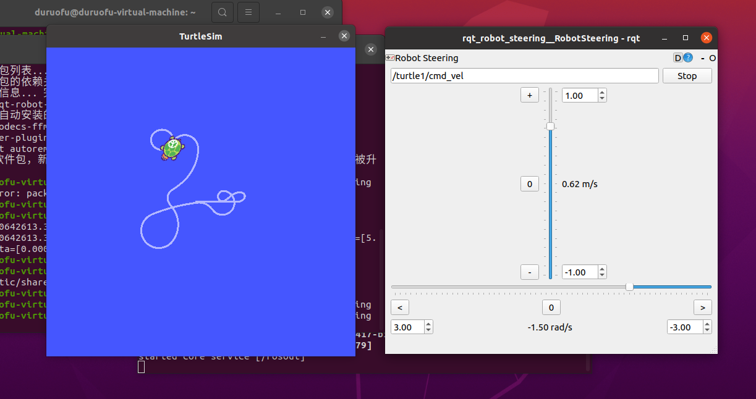Screen dimensions: 756x399
Task: Turn right using the > button
Action: [x=702, y=308]
